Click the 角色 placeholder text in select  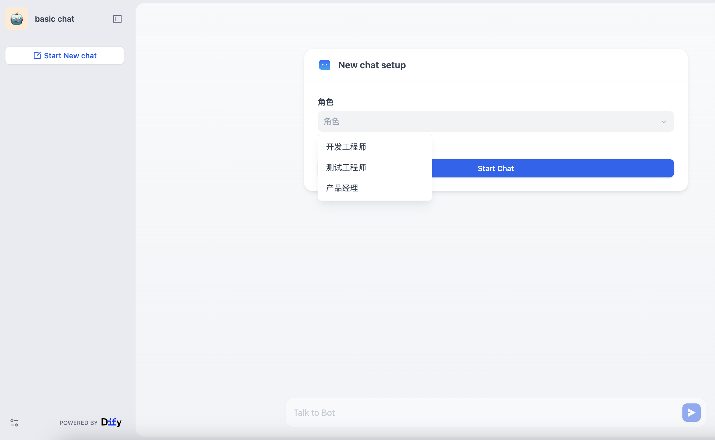tap(331, 121)
